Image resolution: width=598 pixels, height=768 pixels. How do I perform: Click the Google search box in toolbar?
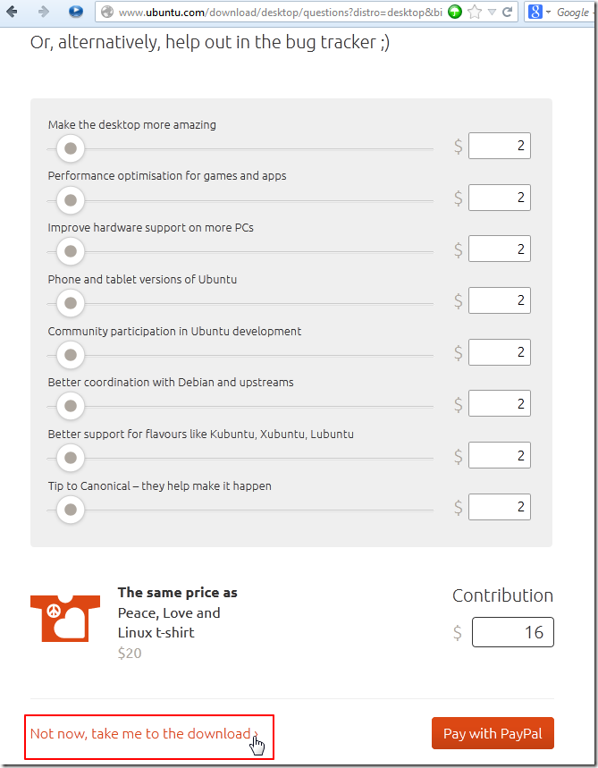pyautogui.click(x=573, y=13)
